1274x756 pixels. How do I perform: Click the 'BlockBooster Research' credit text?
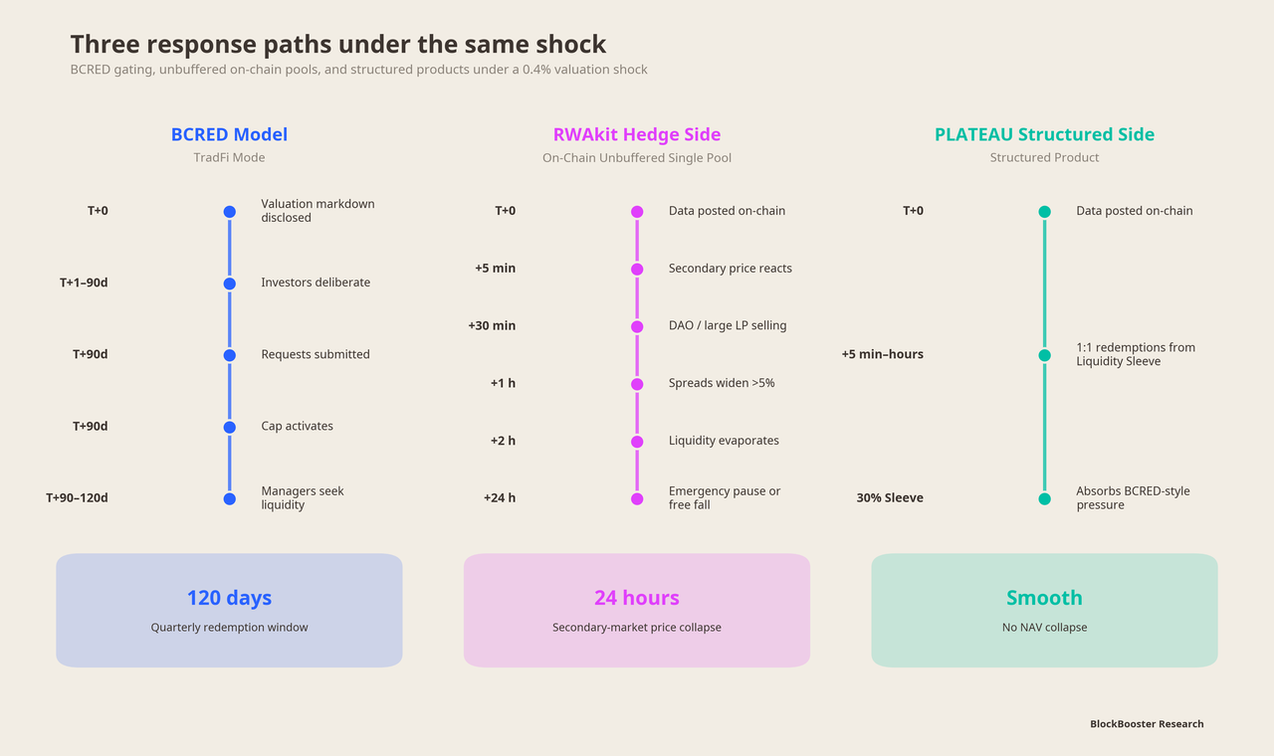pyautogui.click(x=1147, y=724)
